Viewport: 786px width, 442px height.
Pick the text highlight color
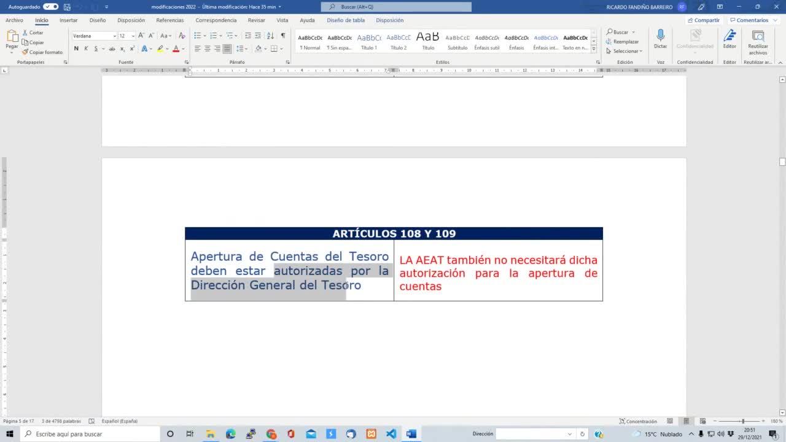point(160,48)
